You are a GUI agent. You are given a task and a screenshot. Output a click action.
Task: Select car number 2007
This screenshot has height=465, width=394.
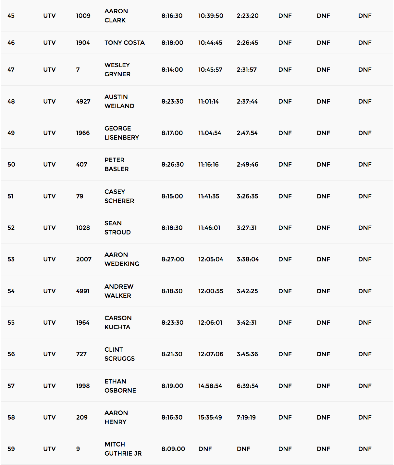click(x=84, y=259)
